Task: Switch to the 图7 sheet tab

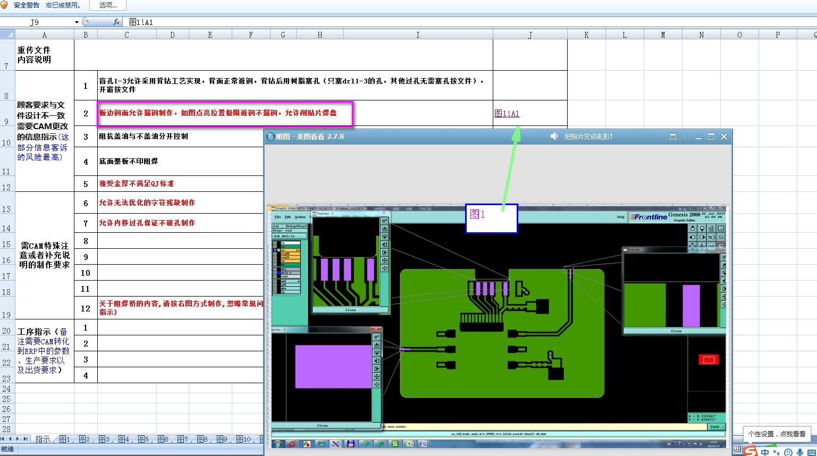Action: pyautogui.click(x=183, y=439)
